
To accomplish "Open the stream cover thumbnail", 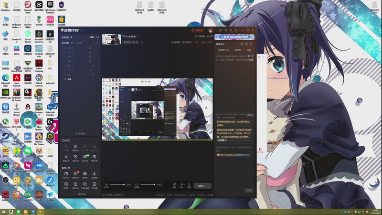I will point(111,39).
